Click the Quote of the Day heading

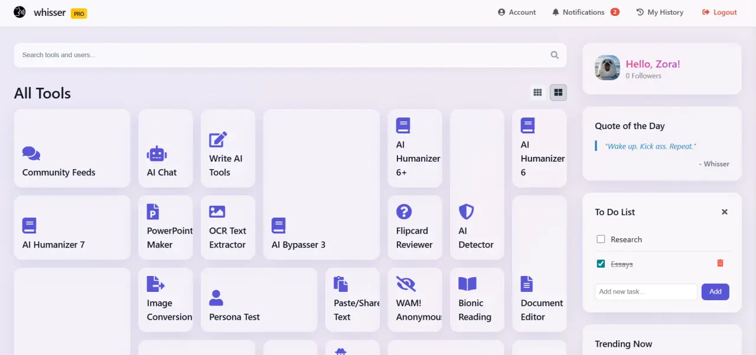click(x=630, y=126)
